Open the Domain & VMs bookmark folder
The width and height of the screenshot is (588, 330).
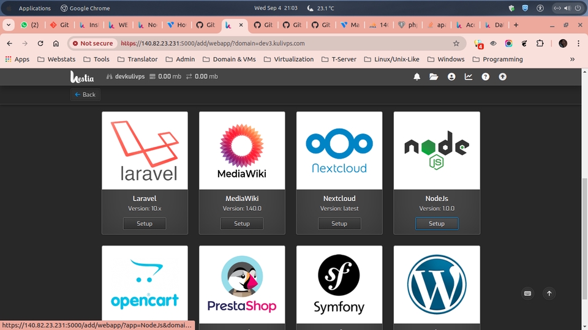click(x=229, y=59)
